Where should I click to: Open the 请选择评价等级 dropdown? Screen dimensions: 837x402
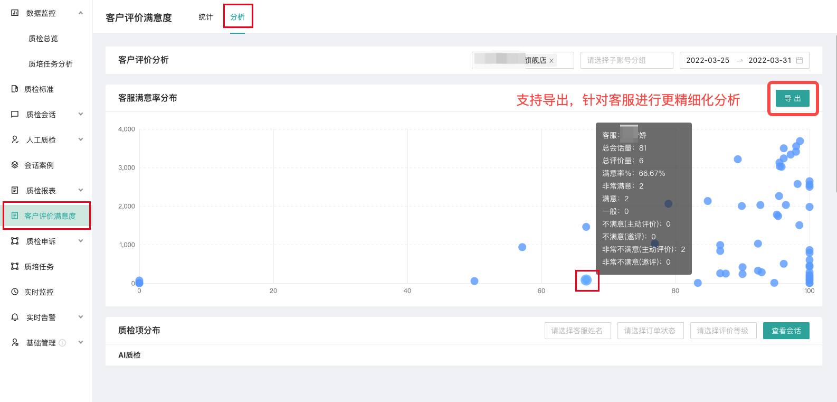pos(724,331)
